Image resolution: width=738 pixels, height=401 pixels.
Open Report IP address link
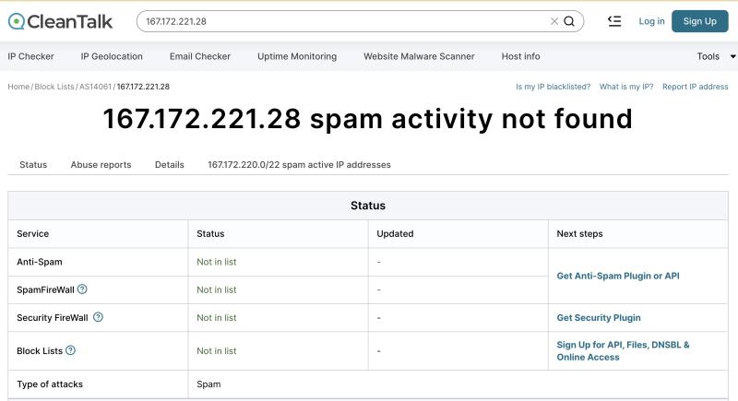(696, 87)
